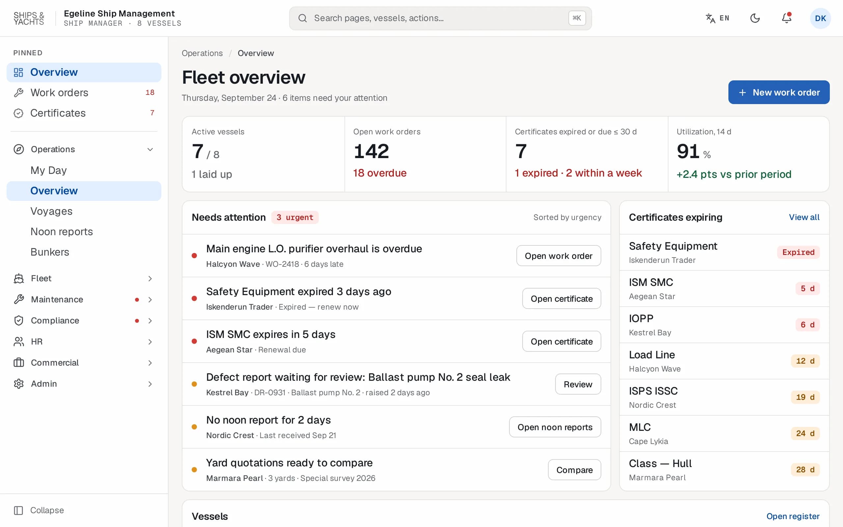Click the Certificates badge icon
This screenshot has width=843, height=527.
(18, 113)
